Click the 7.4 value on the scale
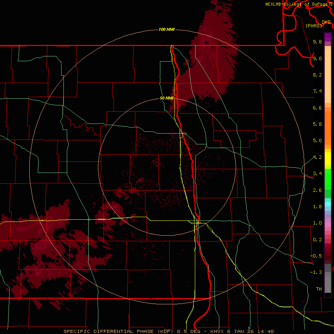This screenshot has width=334, height=334. (x=317, y=91)
